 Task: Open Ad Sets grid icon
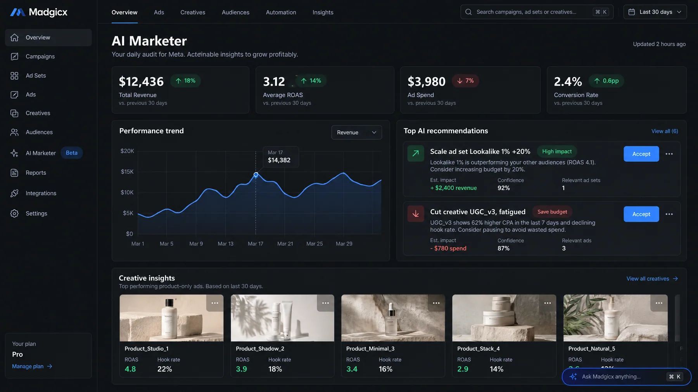coord(14,76)
